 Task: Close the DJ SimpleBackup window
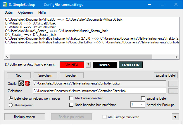[176, 5]
